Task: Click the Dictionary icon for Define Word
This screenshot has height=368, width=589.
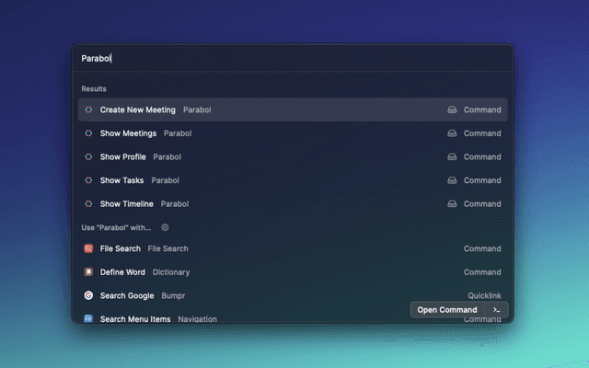Action: click(88, 272)
